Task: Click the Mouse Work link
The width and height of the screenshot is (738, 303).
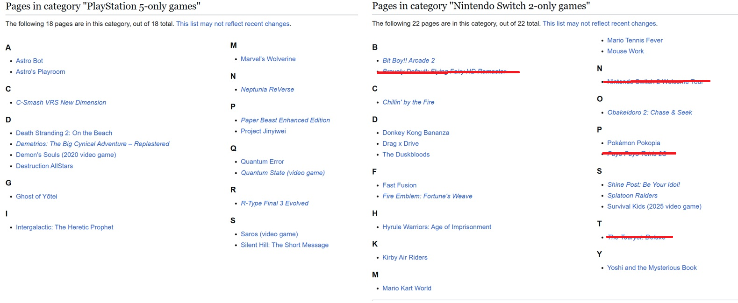Action: pos(625,51)
